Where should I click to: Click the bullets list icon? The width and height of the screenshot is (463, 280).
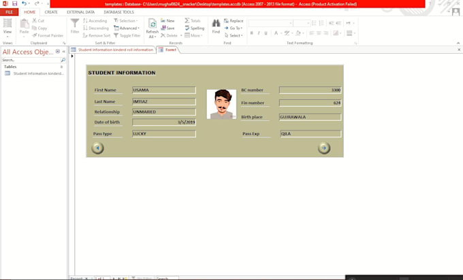(x=314, y=23)
